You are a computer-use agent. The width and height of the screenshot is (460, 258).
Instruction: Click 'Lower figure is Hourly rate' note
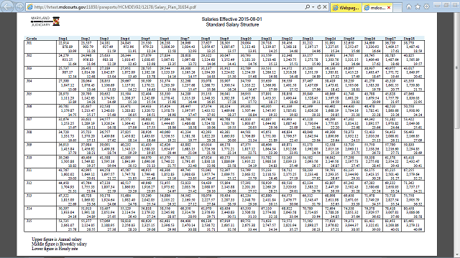[55, 249]
